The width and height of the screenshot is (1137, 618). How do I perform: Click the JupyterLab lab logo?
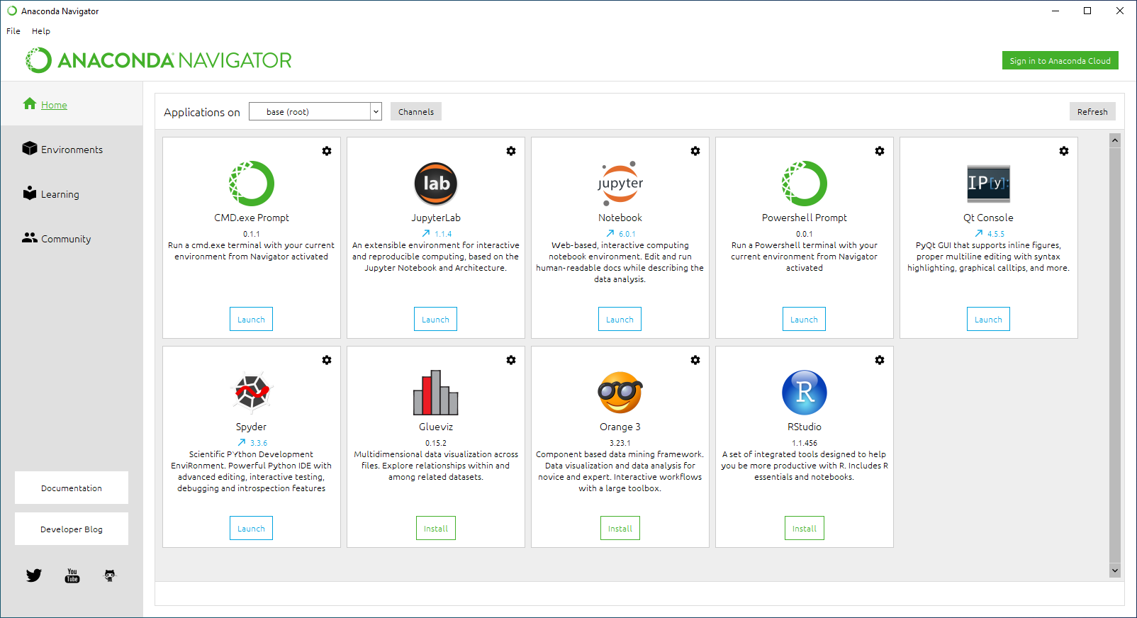[436, 184]
